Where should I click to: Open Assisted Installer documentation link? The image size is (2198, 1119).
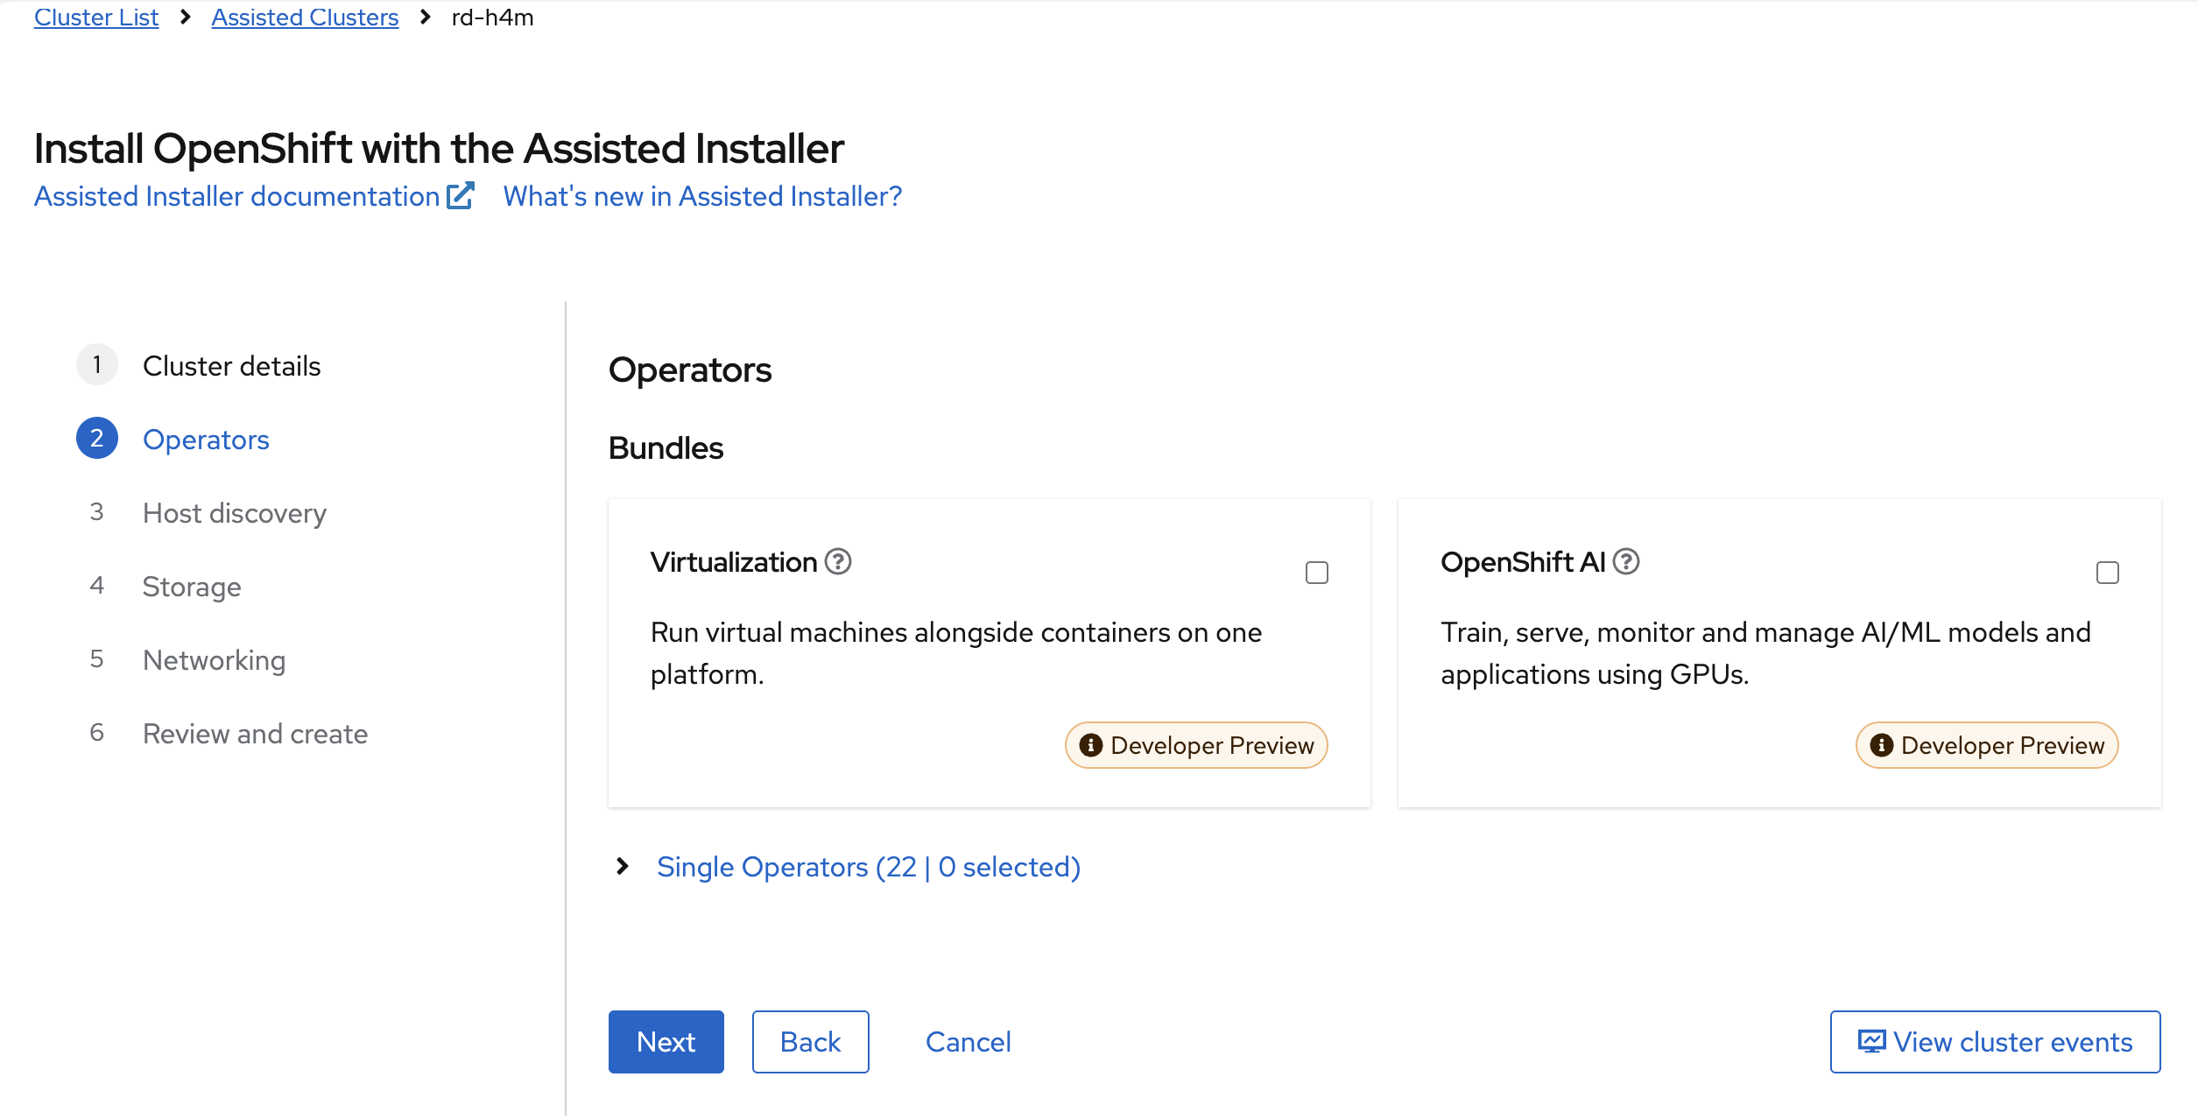235,195
